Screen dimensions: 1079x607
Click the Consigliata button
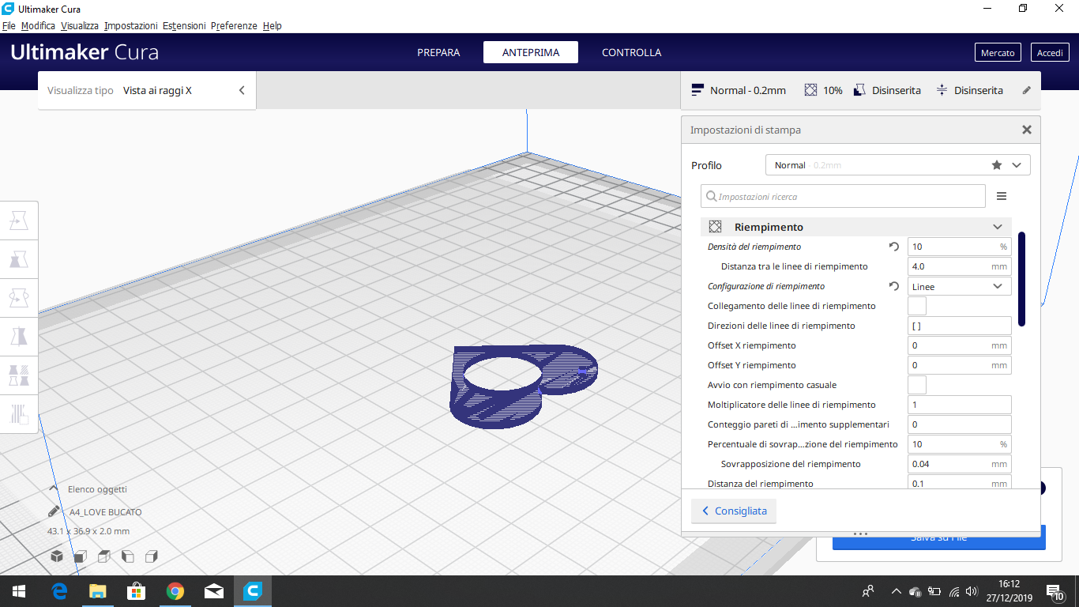pyautogui.click(x=734, y=511)
